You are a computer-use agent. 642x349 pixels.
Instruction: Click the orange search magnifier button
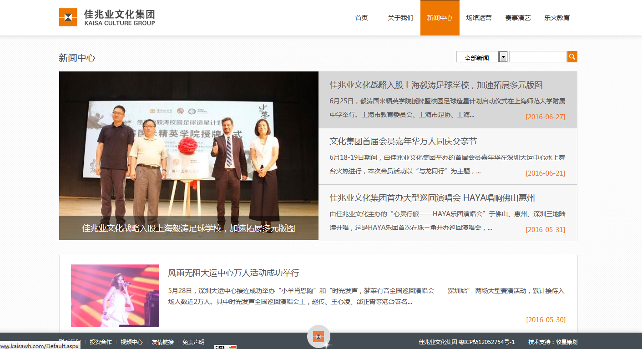[x=572, y=57]
